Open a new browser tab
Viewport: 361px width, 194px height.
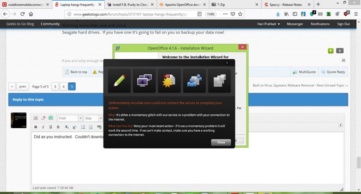click(x=318, y=4)
